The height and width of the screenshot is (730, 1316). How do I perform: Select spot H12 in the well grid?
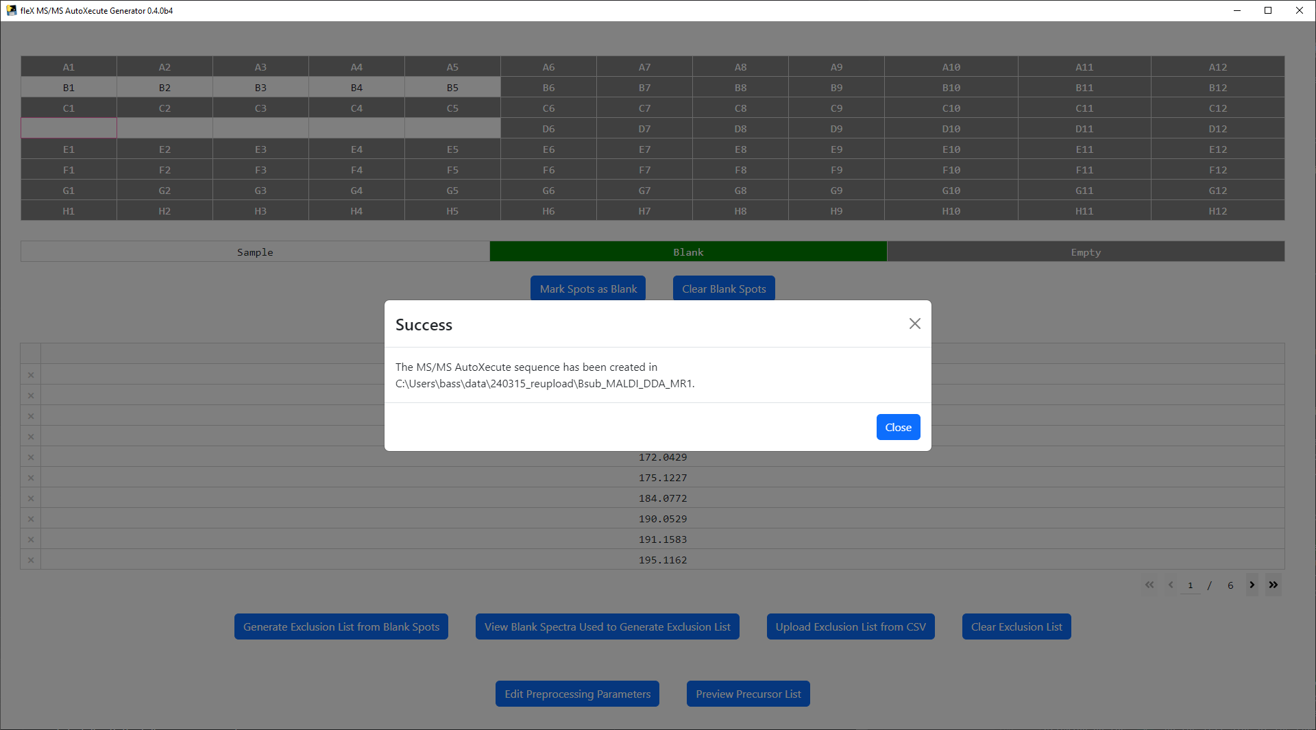[1218, 210]
